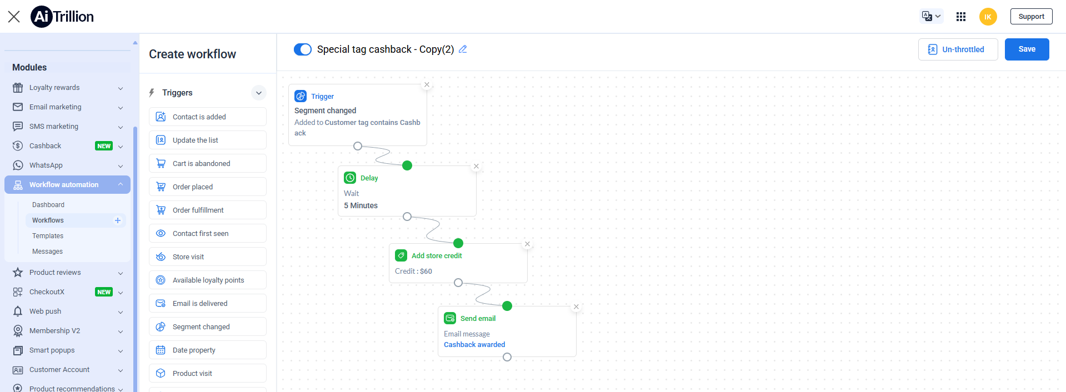Viewport: 1066px width, 392px height.
Task: Open the Cashback awarded email link
Action: (x=474, y=345)
